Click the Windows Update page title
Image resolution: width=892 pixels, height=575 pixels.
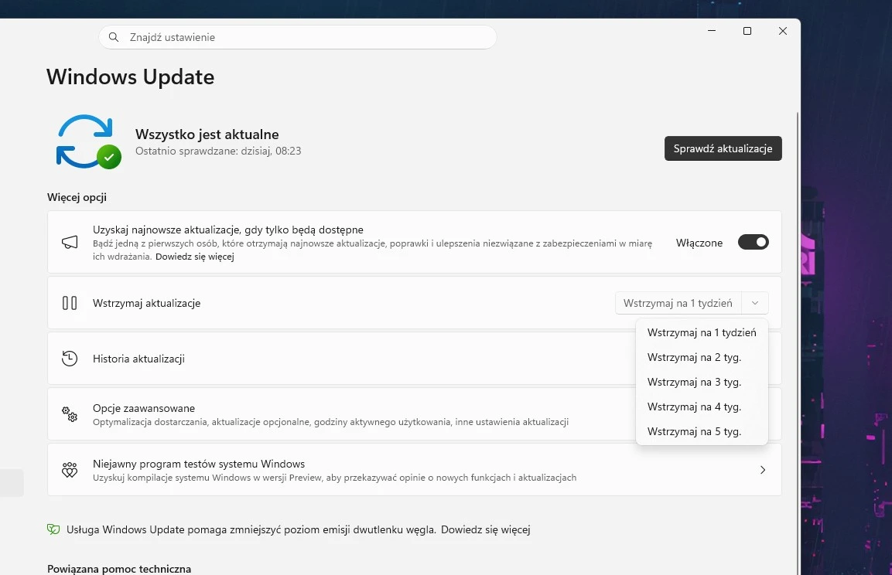click(x=130, y=77)
